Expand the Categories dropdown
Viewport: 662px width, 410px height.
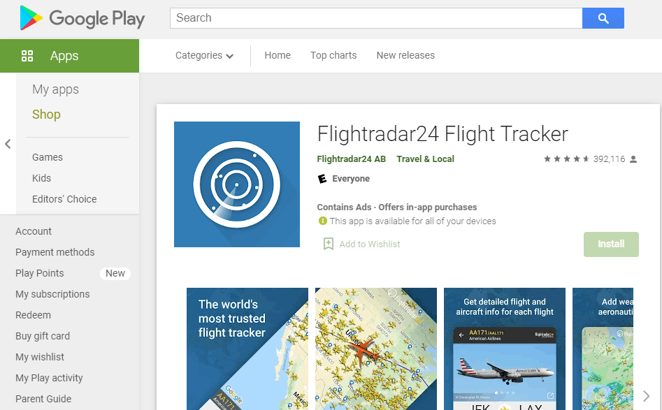pyautogui.click(x=204, y=56)
